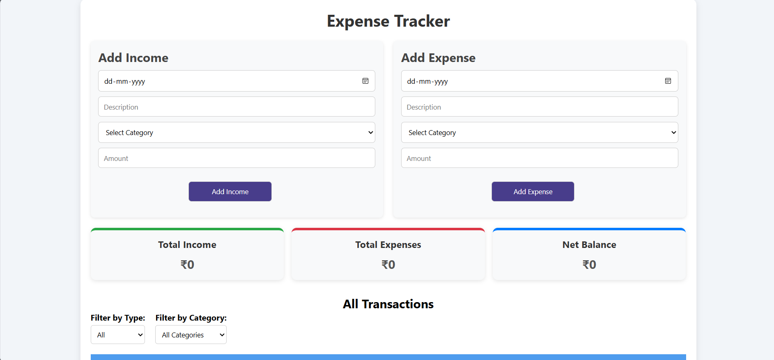
Task: Select the Total Income summary card
Action: click(x=187, y=254)
